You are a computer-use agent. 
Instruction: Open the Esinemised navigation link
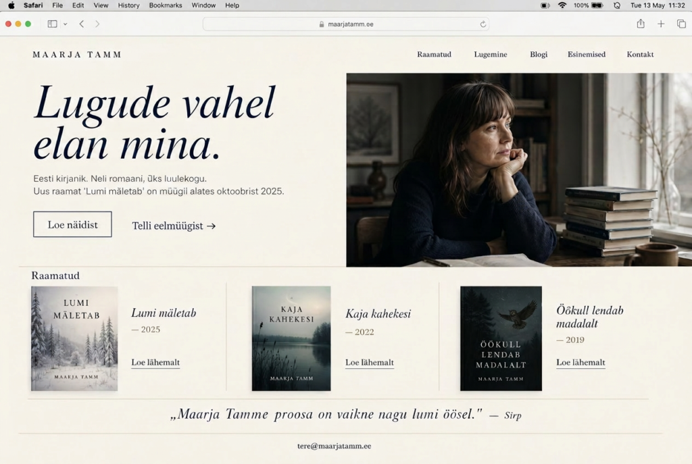587,54
